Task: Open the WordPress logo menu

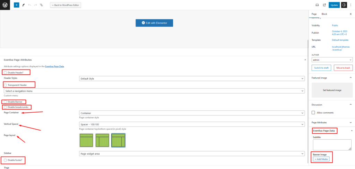Action: point(5,5)
